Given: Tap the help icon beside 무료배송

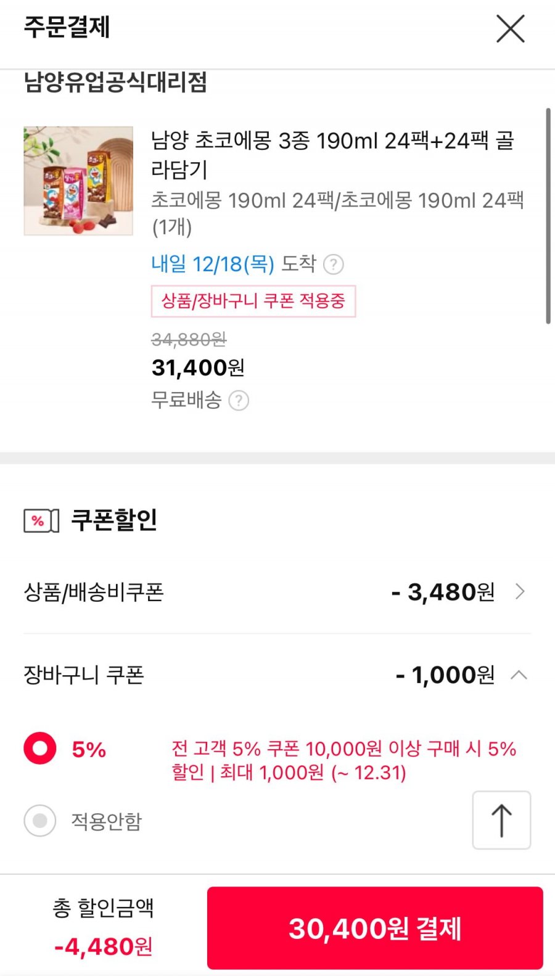Looking at the screenshot, I should tap(239, 401).
